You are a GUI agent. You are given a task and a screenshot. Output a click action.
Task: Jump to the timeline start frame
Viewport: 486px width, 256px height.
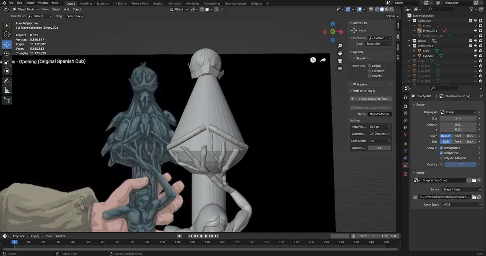click(191, 236)
